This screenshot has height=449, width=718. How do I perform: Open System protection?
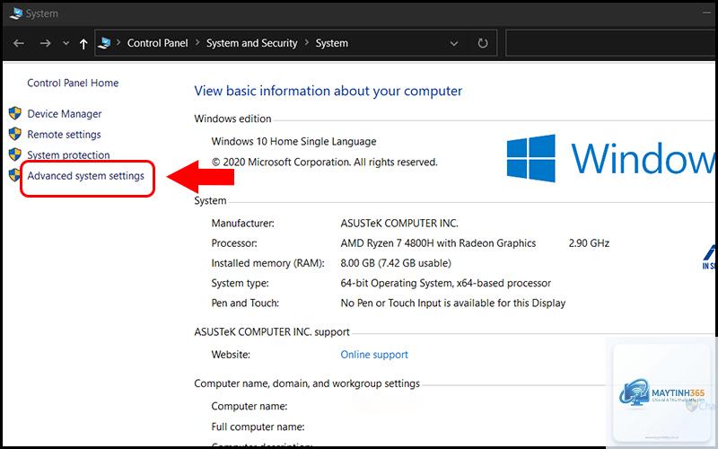click(x=69, y=154)
